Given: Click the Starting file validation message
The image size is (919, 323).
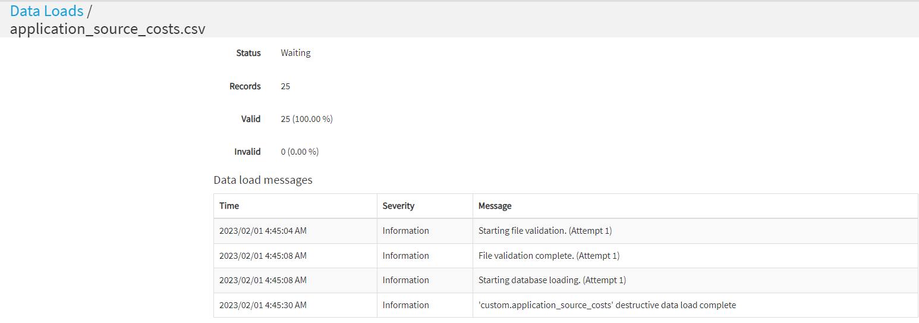Looking at the screenshot, I should click(x=545, y=231).
